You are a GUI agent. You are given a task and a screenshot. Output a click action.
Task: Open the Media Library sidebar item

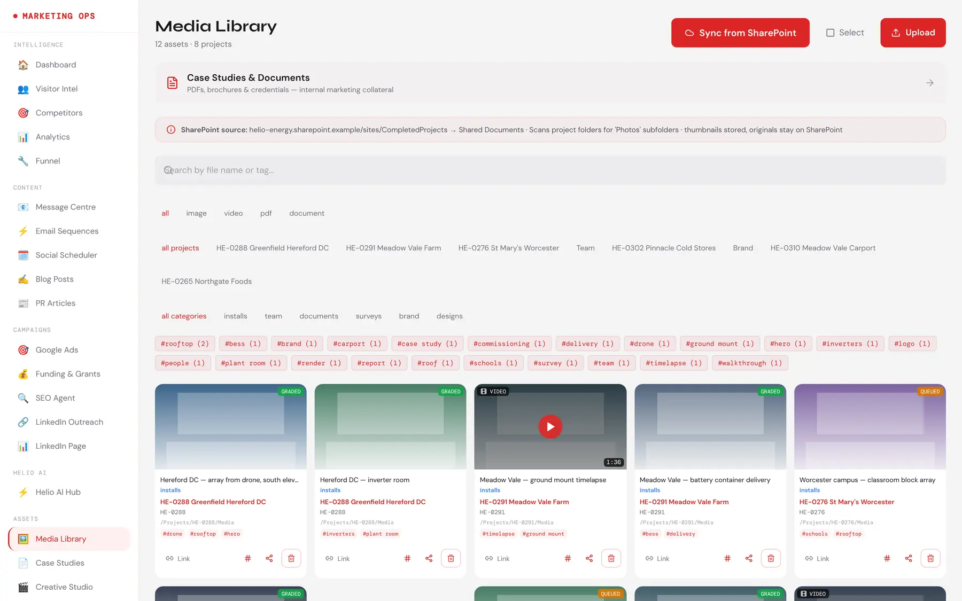pyautogui.click(x=69, y=538)
